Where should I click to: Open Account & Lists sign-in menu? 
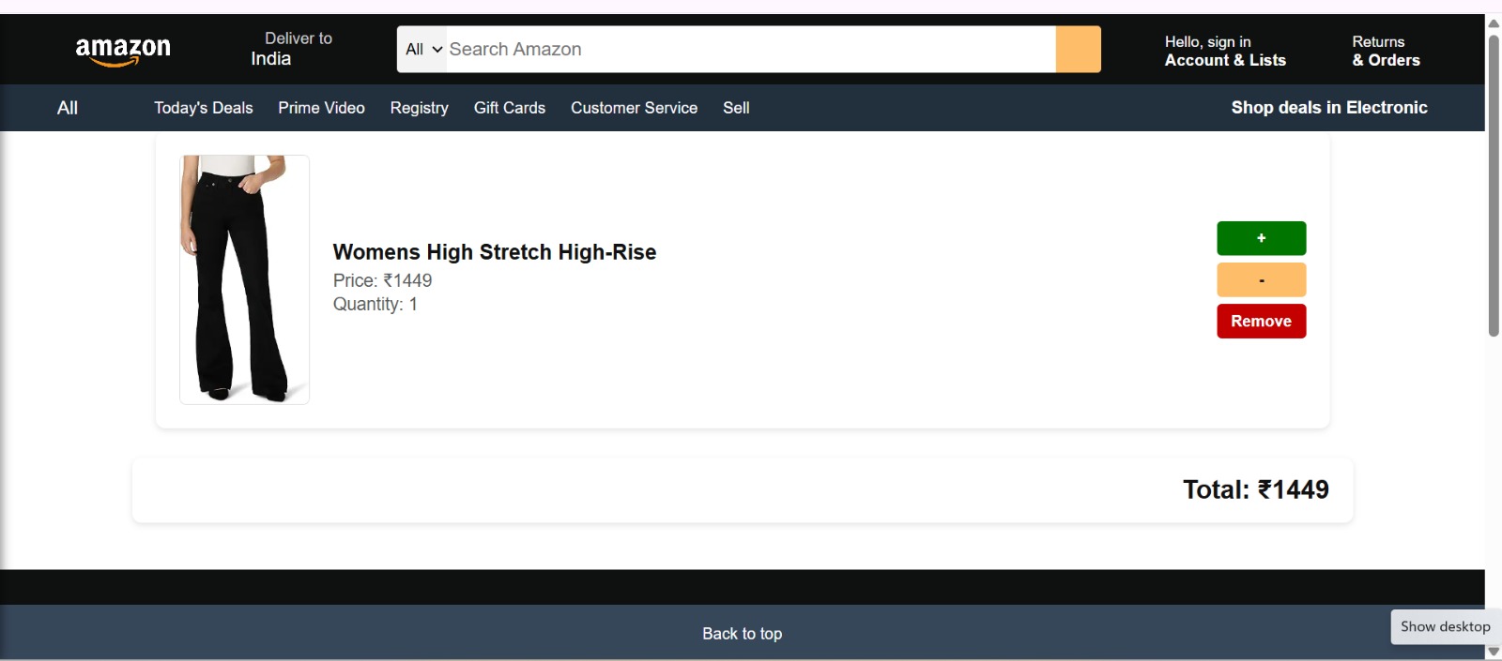(1224, 51)
